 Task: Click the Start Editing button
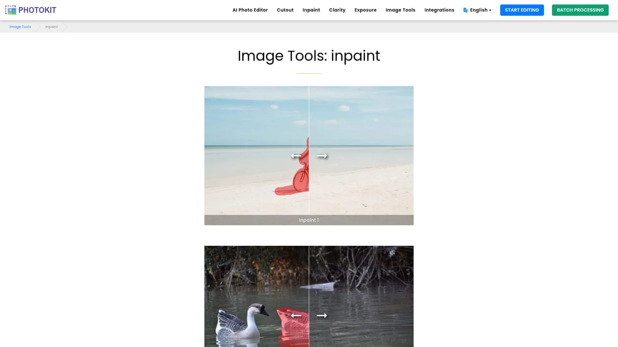pos(522,10)
